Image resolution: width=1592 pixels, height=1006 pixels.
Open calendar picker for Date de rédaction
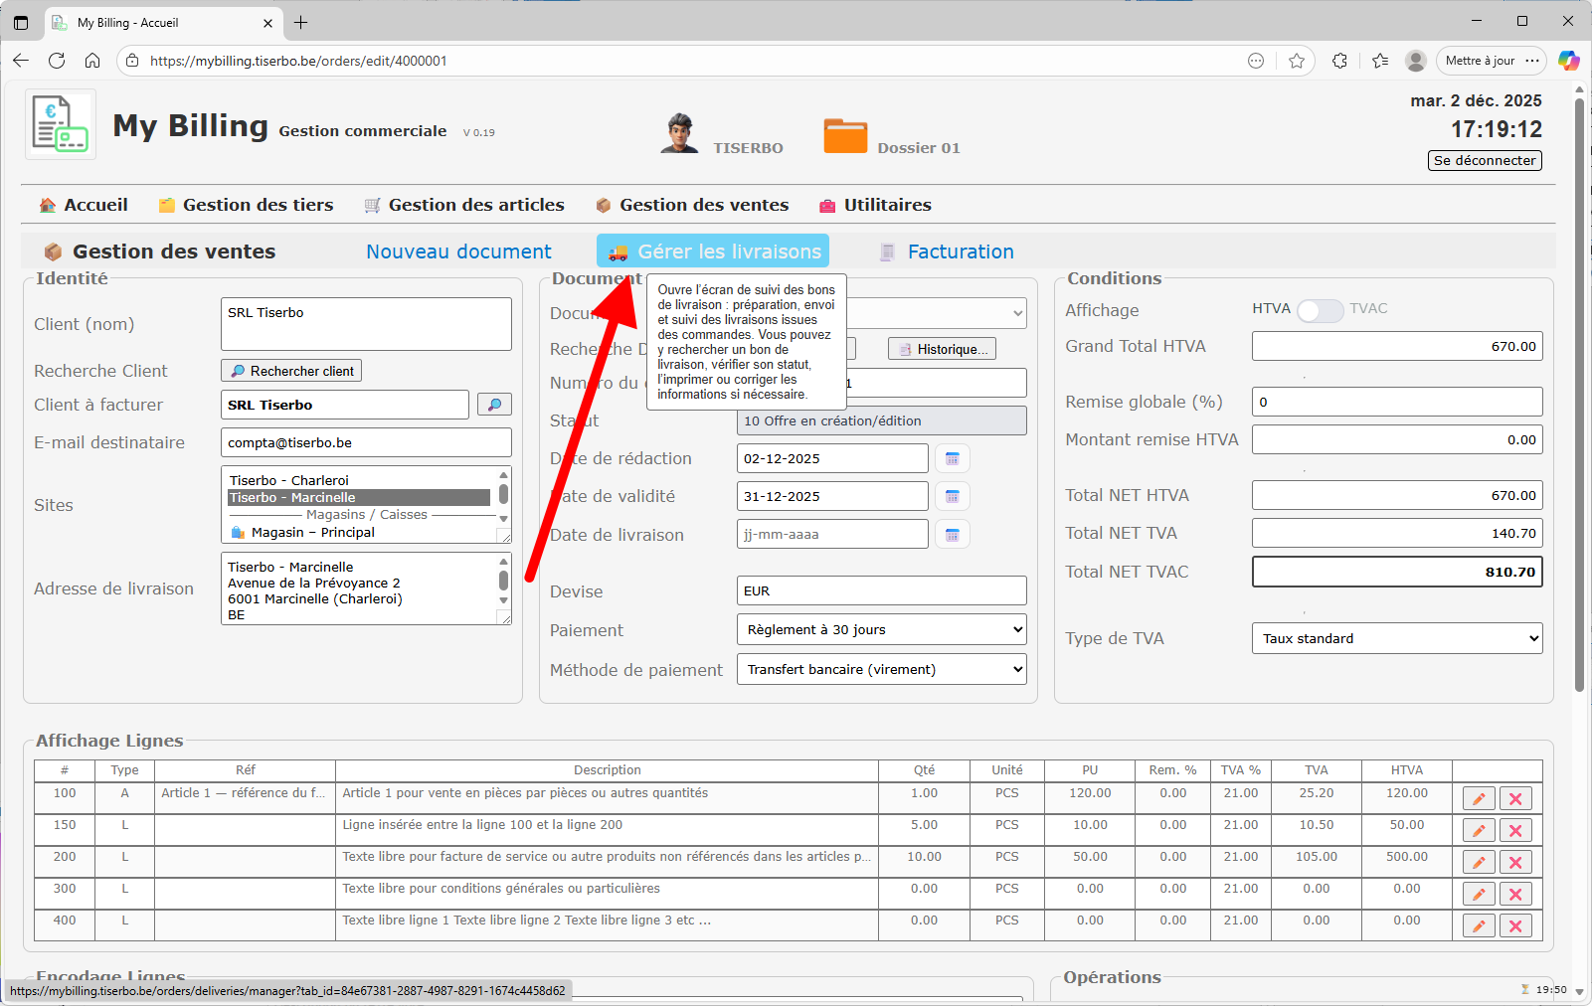952,458
